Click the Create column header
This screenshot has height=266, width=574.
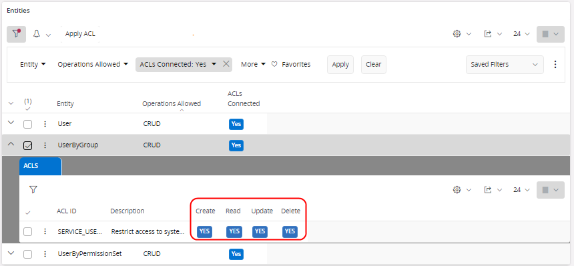(206, 211)
